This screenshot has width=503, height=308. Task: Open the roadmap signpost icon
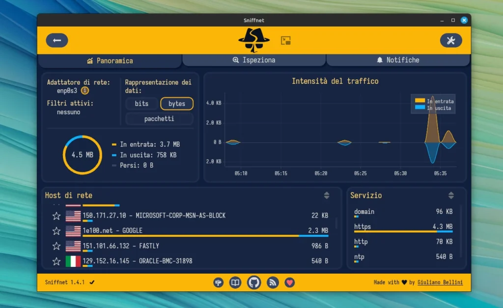219,282
